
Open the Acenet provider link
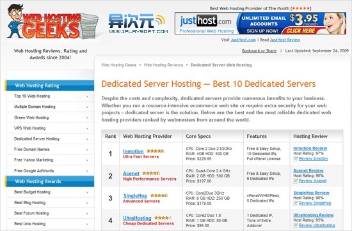(131, 174)
